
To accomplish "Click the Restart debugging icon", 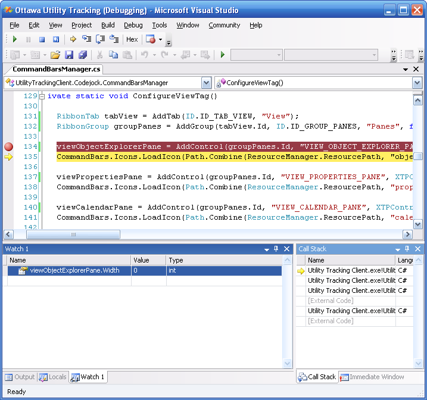I will pyautogui.click(x=56, y=39).
